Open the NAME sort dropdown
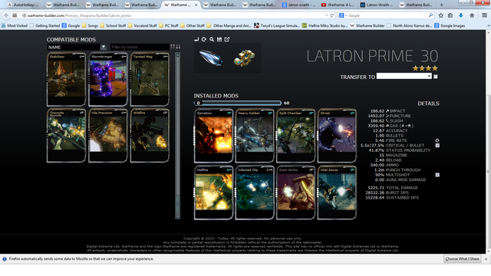Viewport: 491px width, 276px height. point(103,47)
